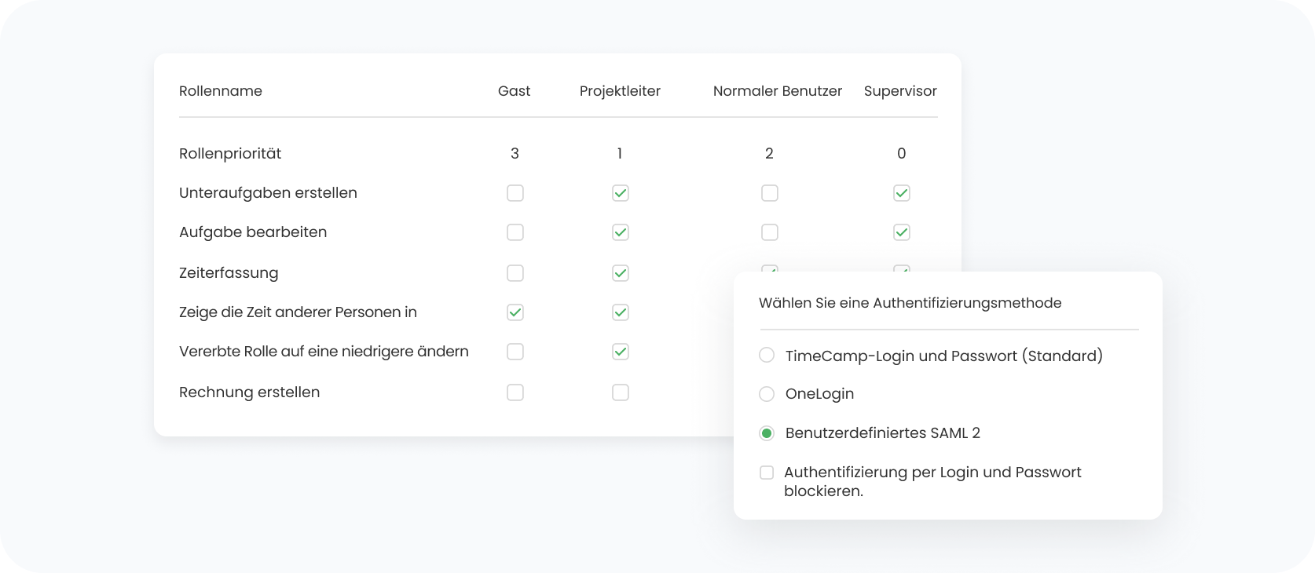Image resolution: width=1315 pixels, height=573 pixels.
Task: Uncheck Zeige die Zeit anderer for Projektleiter
Action: pyautogui.click(x=620, y=312)
